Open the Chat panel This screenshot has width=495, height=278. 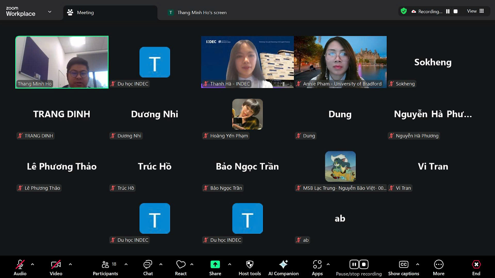tap(148, 268)
